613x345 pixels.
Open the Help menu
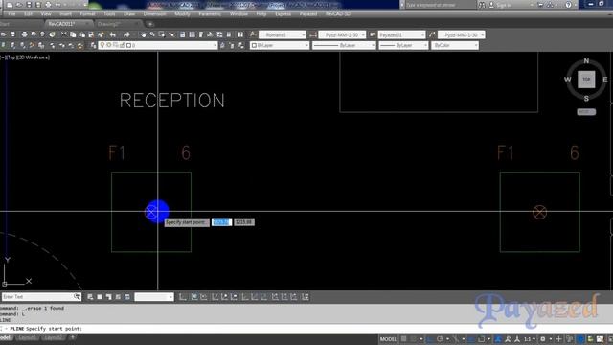[261, 13]
